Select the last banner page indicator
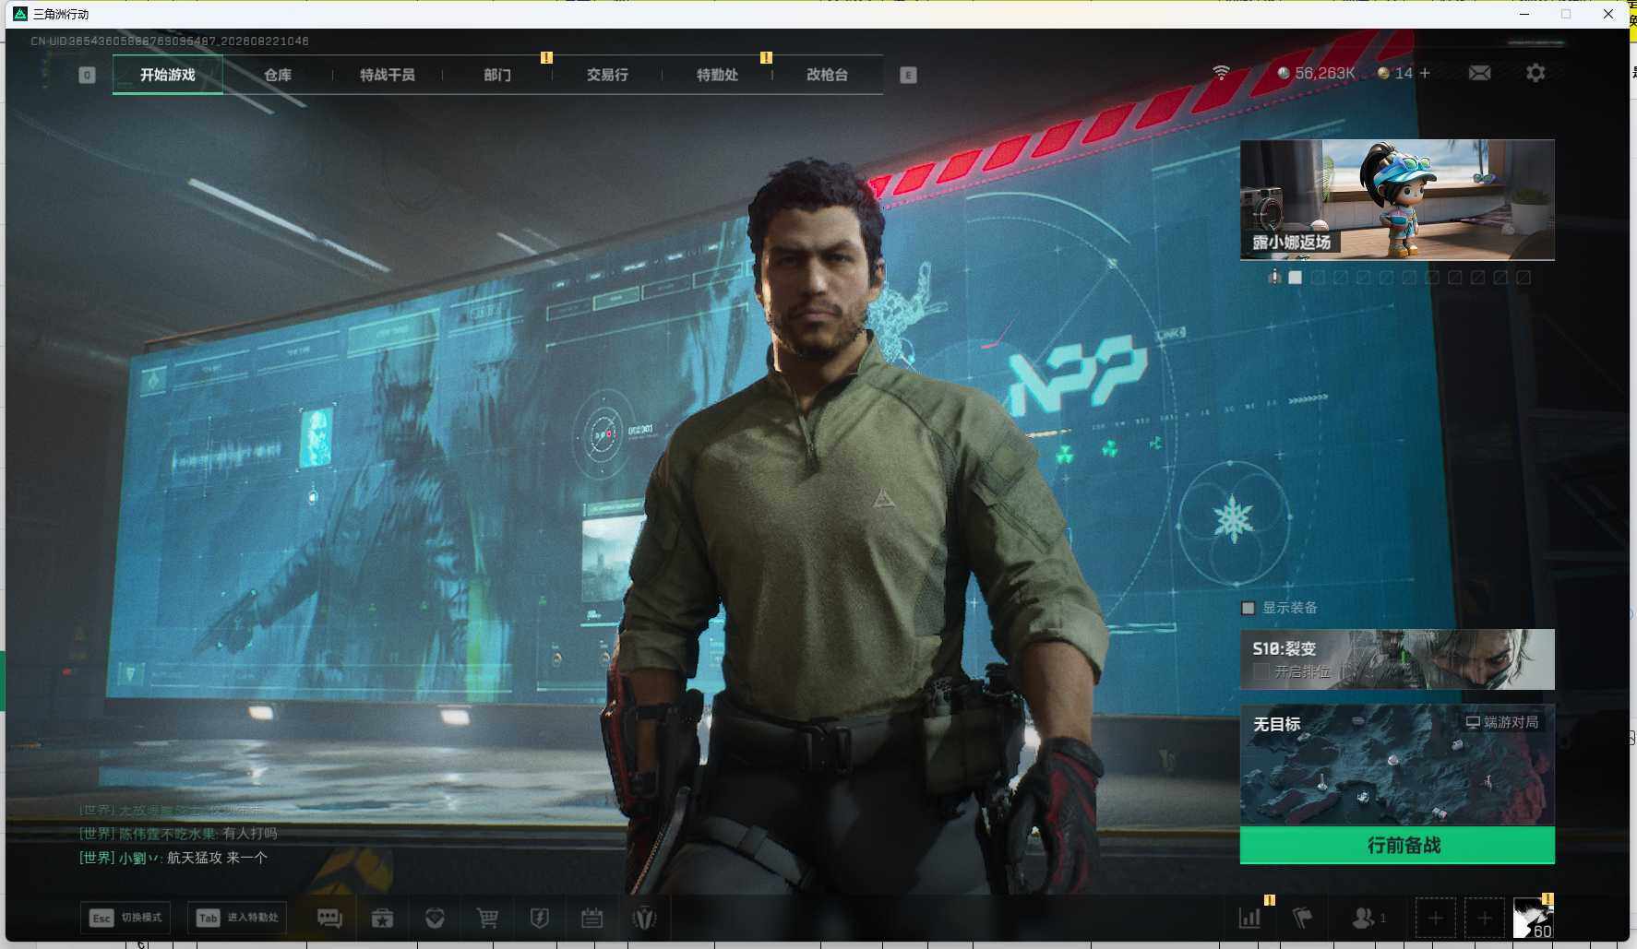This screenshot has width=1637, height=949. 1523,277
